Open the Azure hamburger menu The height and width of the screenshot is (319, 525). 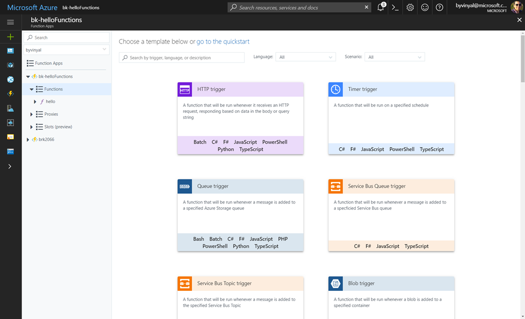click(x=10, y=22)
